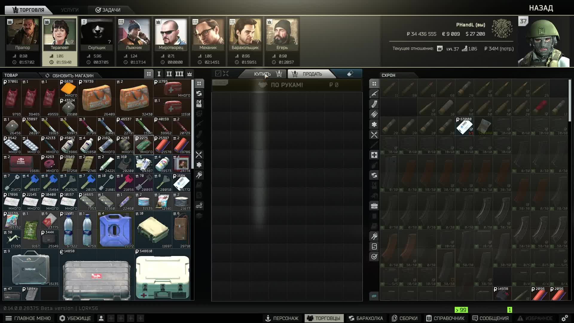
Task: Toggle max loyalty crown filter
Action: [190, 74]
